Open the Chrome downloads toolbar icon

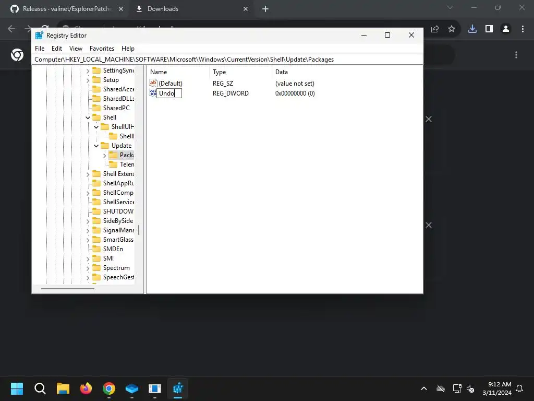pos(472,29)
